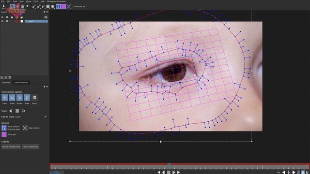Close the Essentials properties panel

47,87
